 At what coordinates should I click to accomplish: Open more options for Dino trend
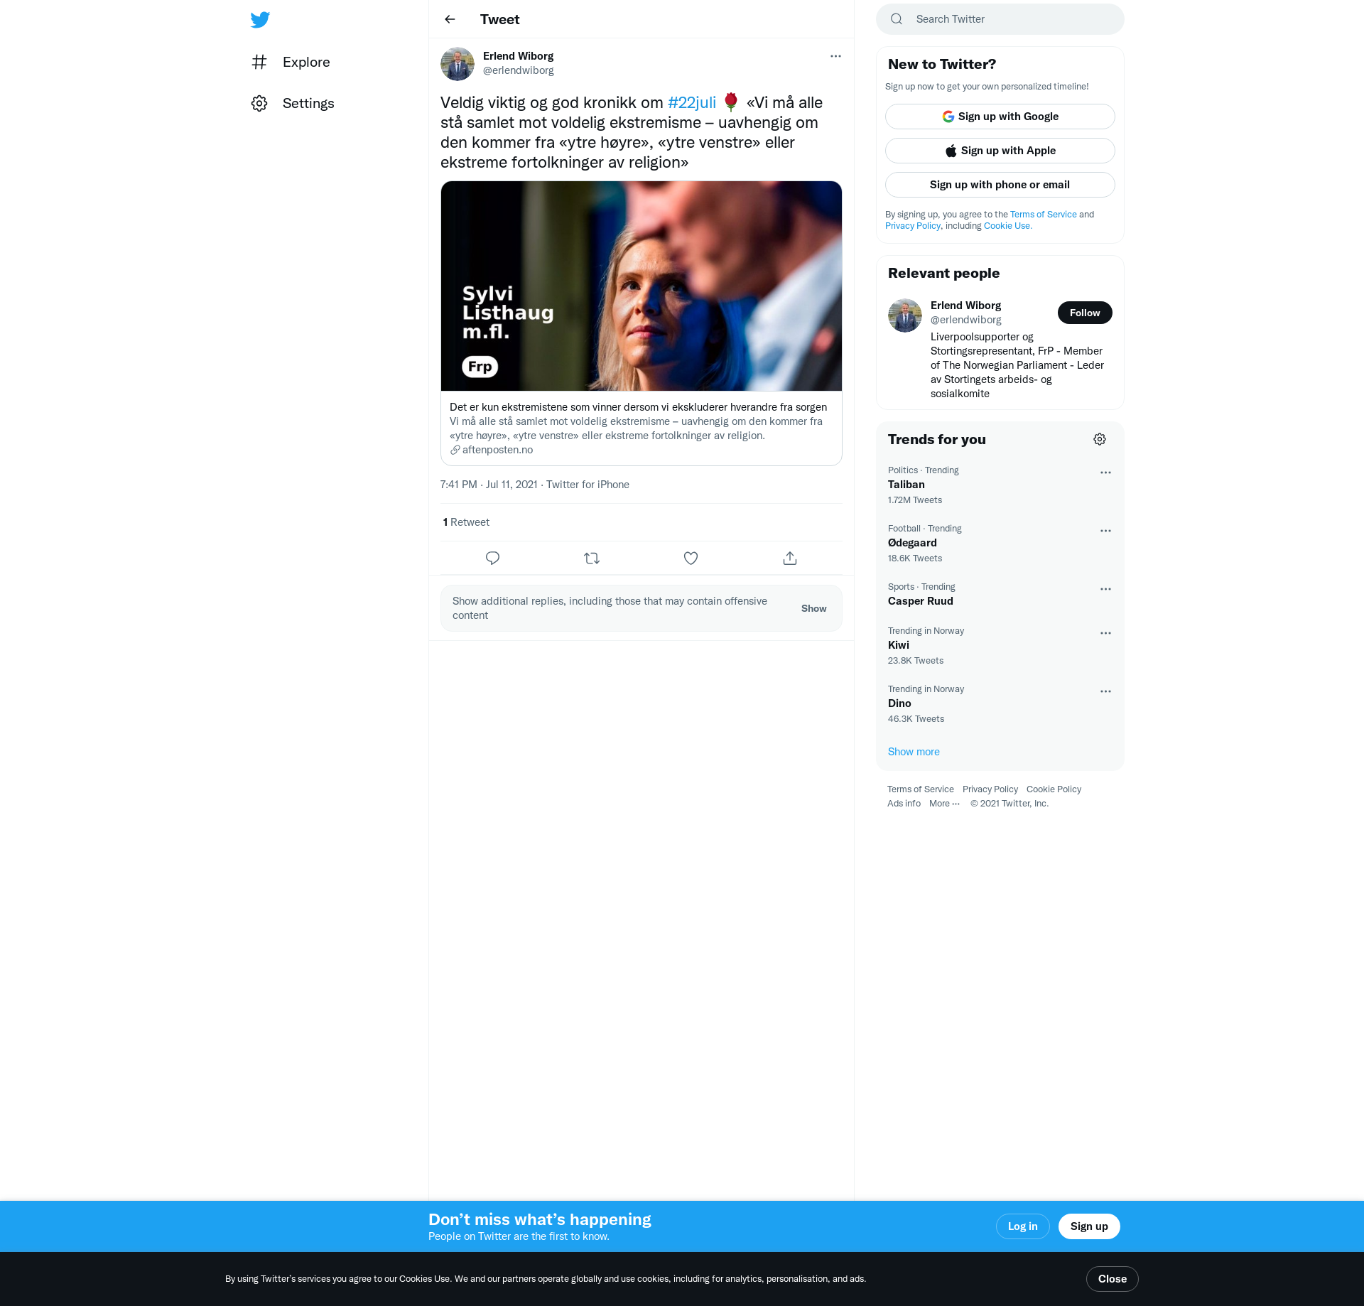1105,691
